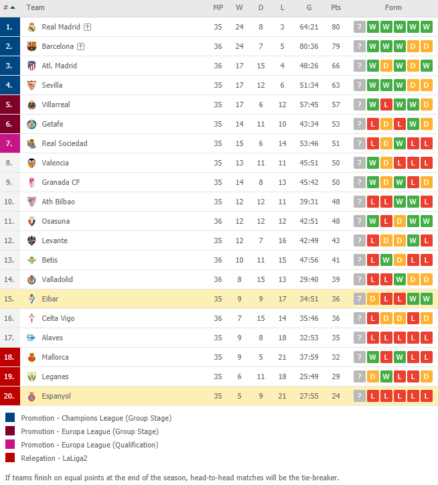Click the Barcelona club crest icon
The width and height of the screenshot is (438, 485).
(x=31, y=46)
